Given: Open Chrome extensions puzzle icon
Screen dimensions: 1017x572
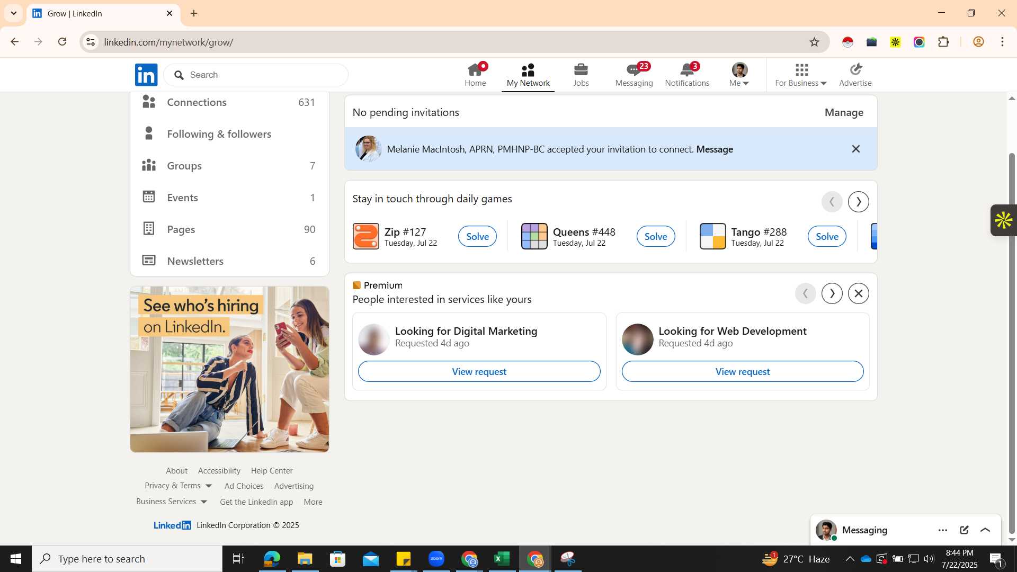Looking at the screenshot, I should (943, 42).
